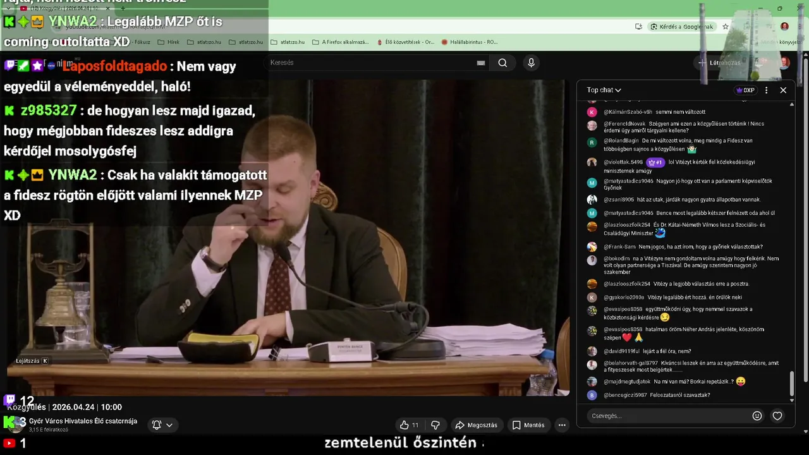Open the emoji picker in chat
The width and height of the screenshot is (809, 455).
757,416
